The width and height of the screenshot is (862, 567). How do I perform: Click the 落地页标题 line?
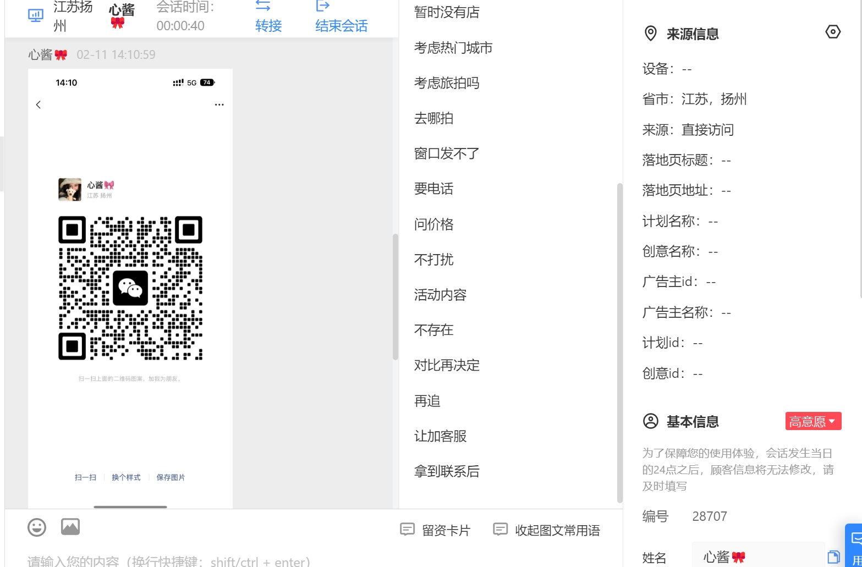pos(687,160)
